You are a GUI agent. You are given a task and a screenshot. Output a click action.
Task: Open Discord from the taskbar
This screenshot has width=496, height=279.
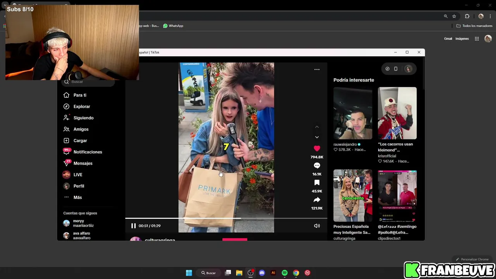pos(262,273)
